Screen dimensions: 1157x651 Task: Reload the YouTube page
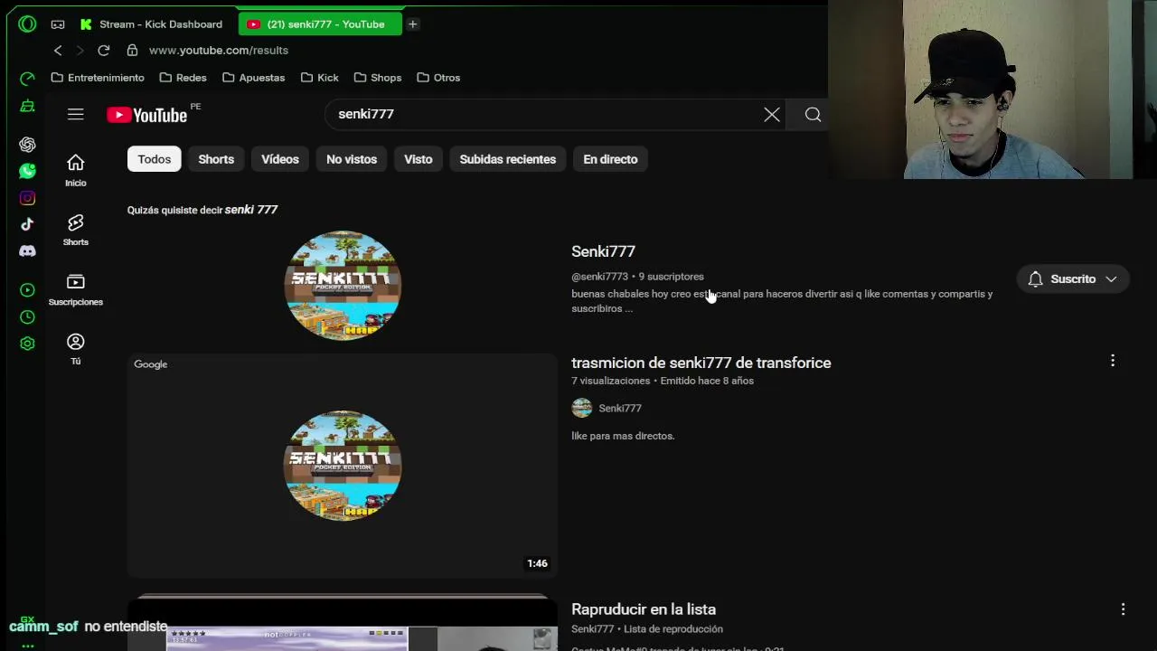click(x=104, y=51)
